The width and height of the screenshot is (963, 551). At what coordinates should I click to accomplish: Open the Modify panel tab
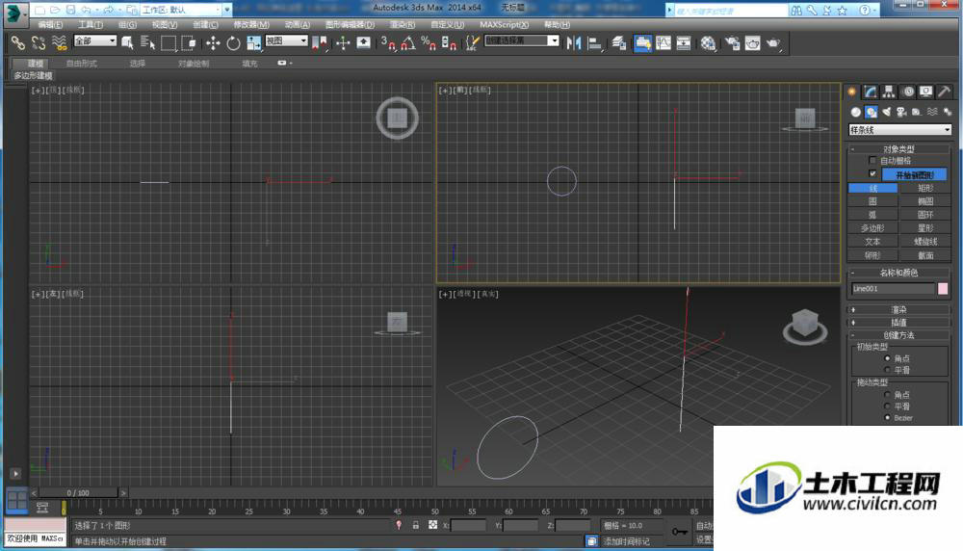point(871,92)
